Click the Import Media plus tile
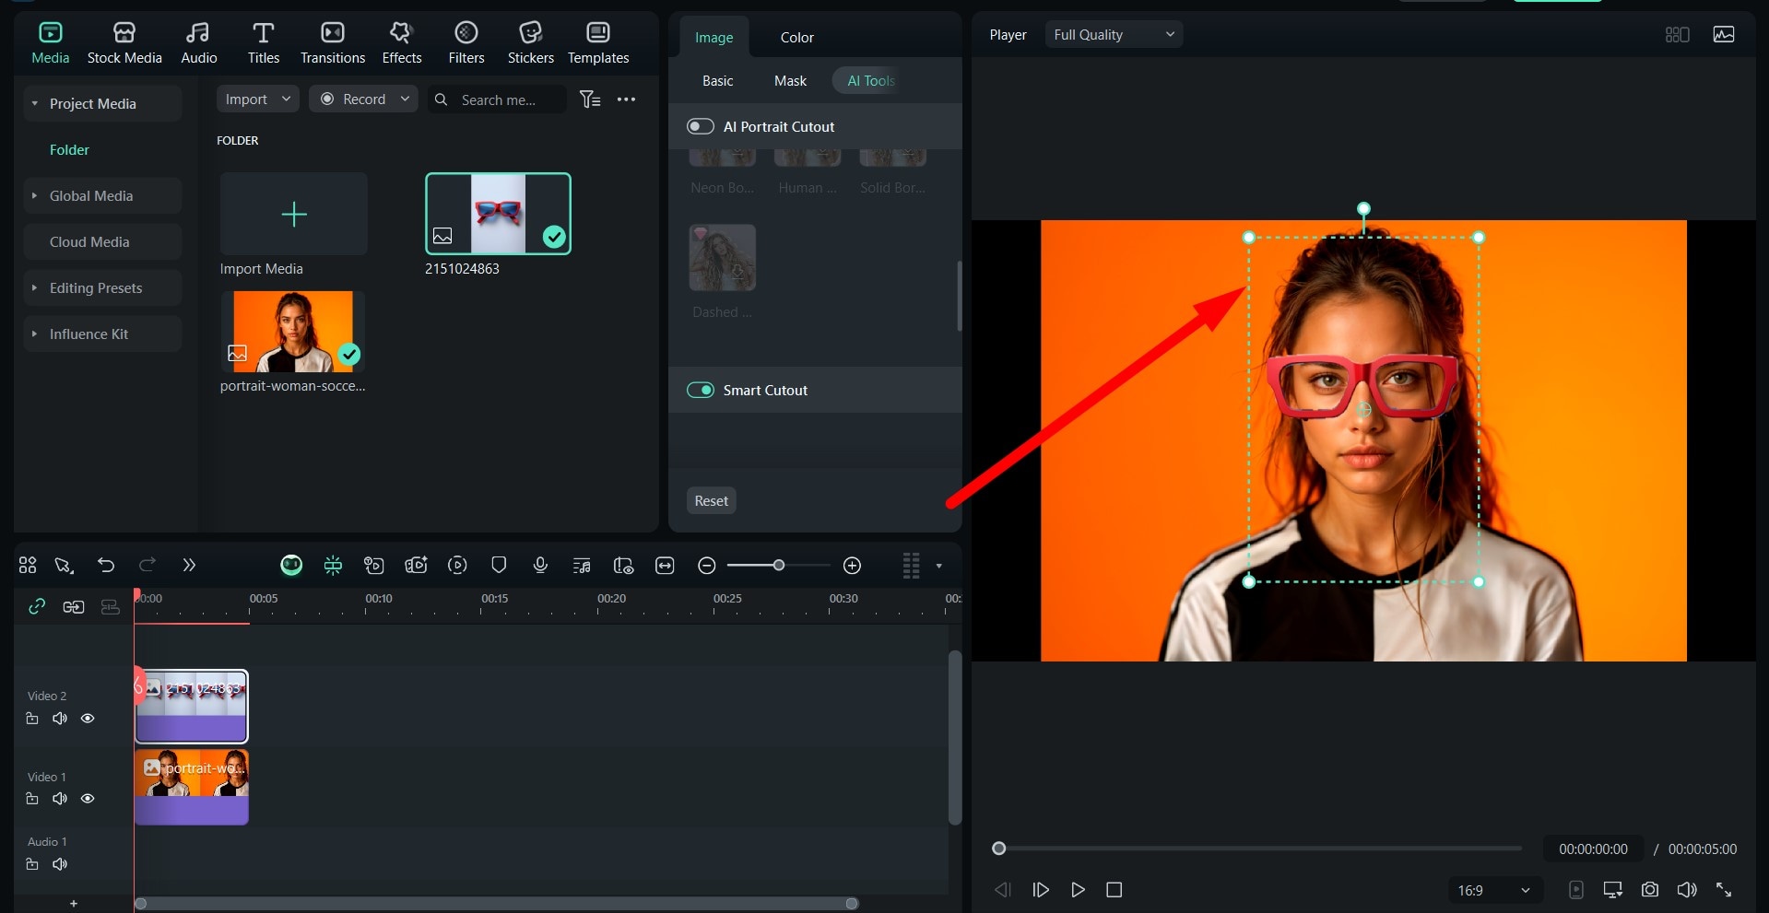 (x=294, y=214)
